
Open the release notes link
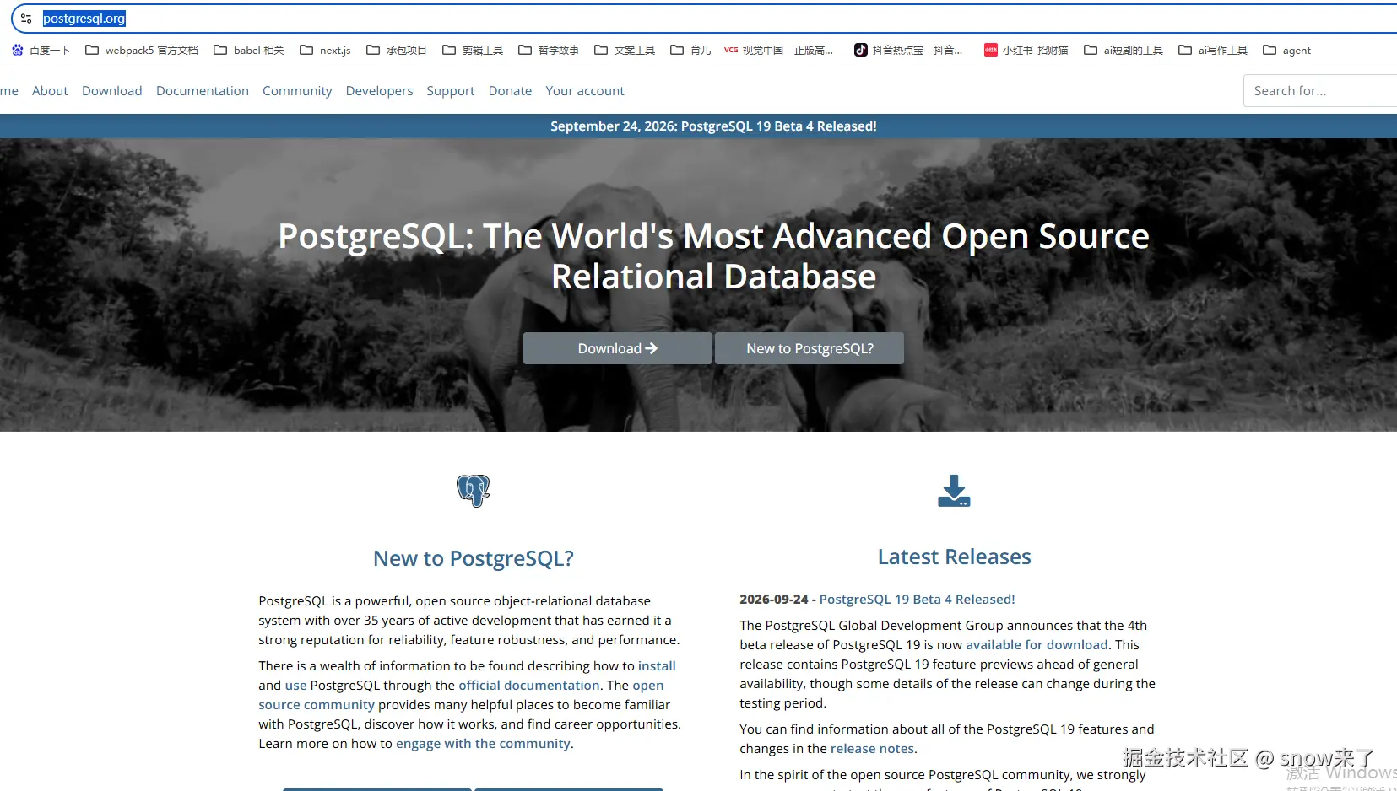tap(872, 749)
